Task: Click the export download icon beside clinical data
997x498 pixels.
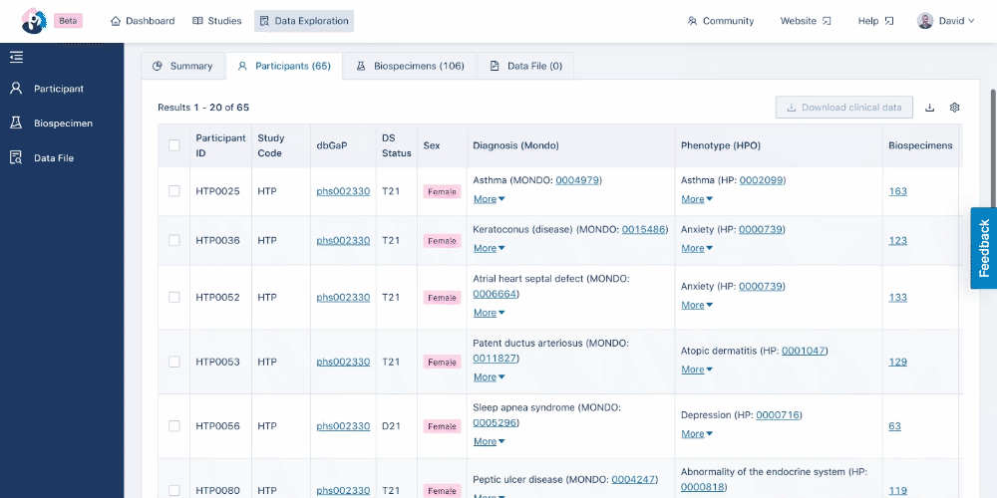Action: [929, 108]
